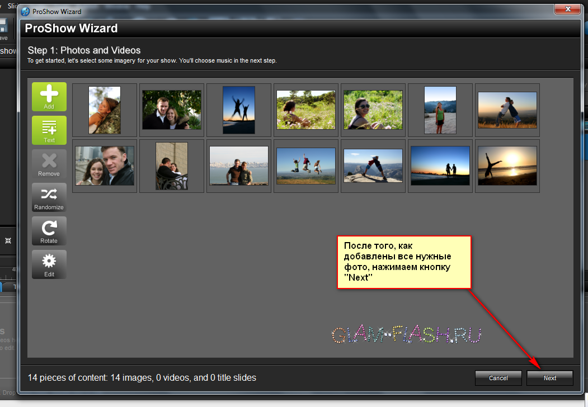Select the woman in sunglasses thumbnail
588x407 pixels.
point(373,110)
